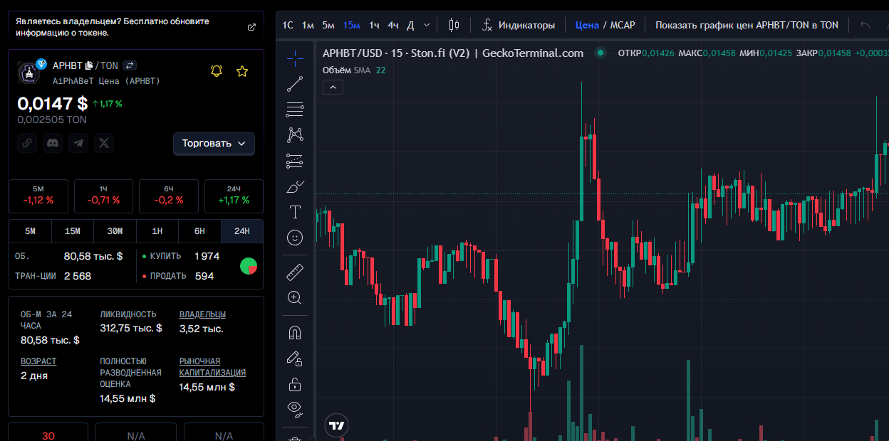
Task: Open the X (Twitter) profile link
Action: [x=104, y=143]
